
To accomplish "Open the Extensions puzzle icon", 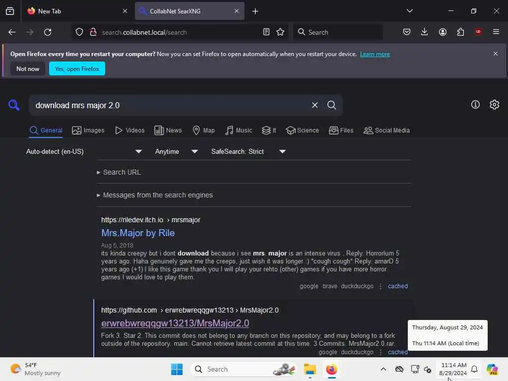I will 460,32.
